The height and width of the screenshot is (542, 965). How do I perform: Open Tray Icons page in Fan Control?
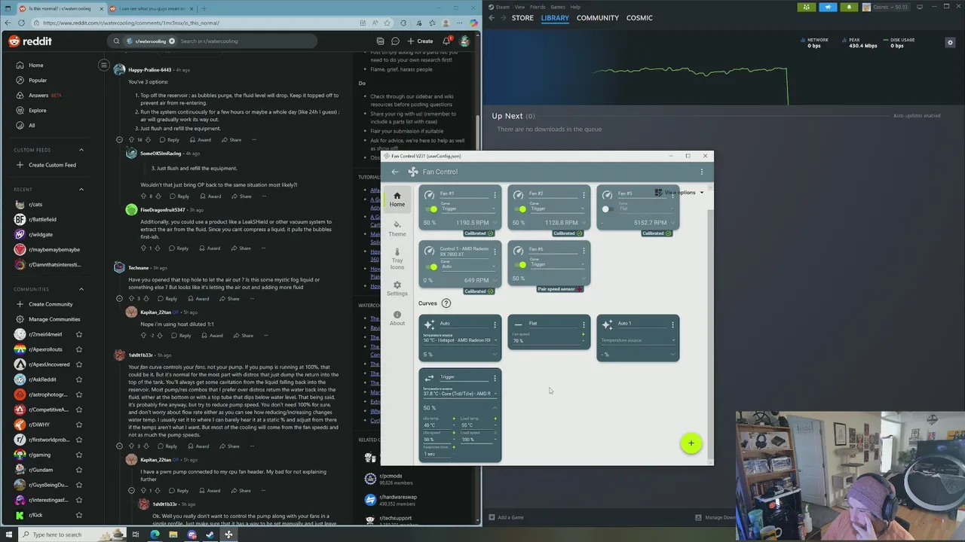click(x=397, y=260)
